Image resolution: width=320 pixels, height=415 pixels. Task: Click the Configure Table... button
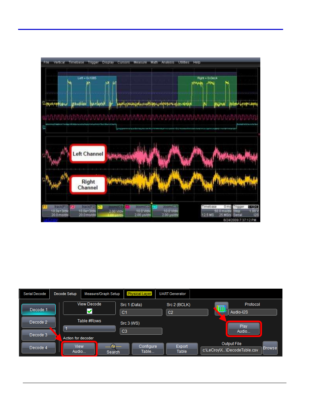pyautogui.click(x=148, y=349)
